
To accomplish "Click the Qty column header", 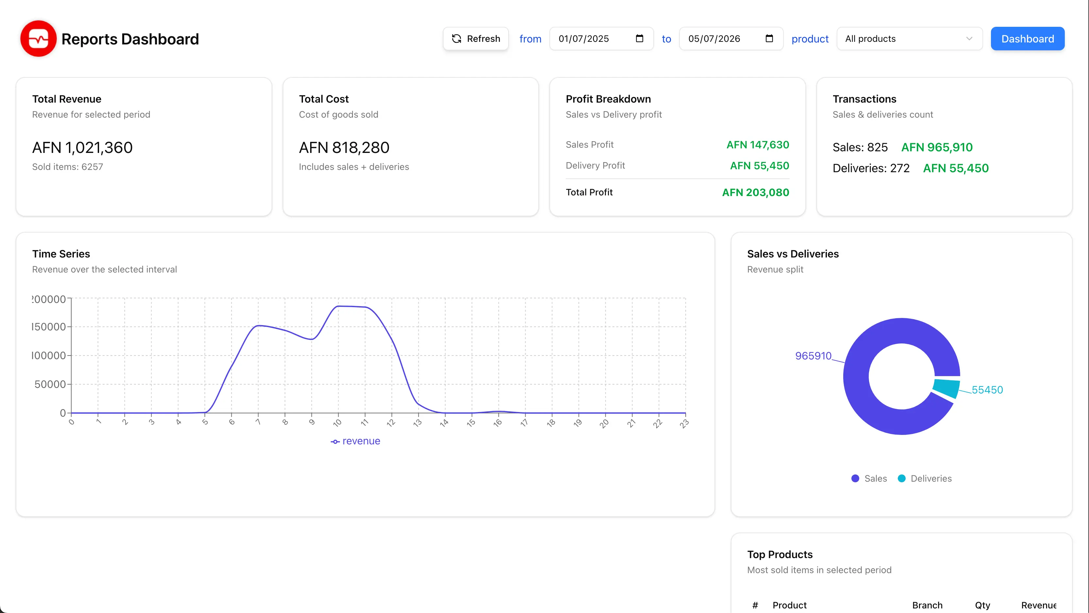I will tap(982, 605).
